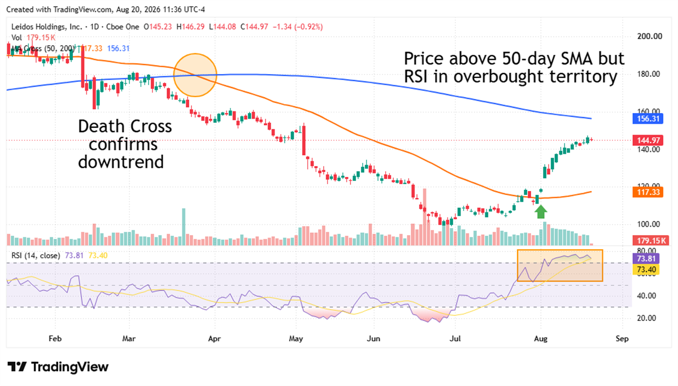
Task: Click the purple 73.81 RSI value label
Action: [x=647, y=258]
